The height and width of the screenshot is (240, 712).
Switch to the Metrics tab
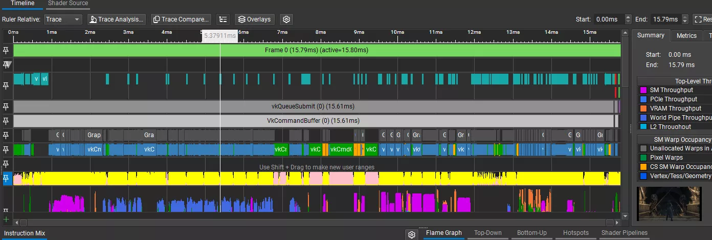[686, 36]
